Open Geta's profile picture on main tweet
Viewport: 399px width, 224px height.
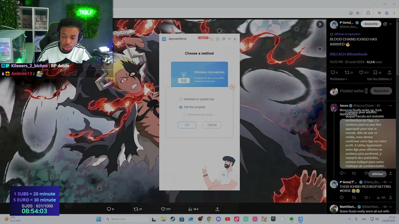(x=334, y=25)
